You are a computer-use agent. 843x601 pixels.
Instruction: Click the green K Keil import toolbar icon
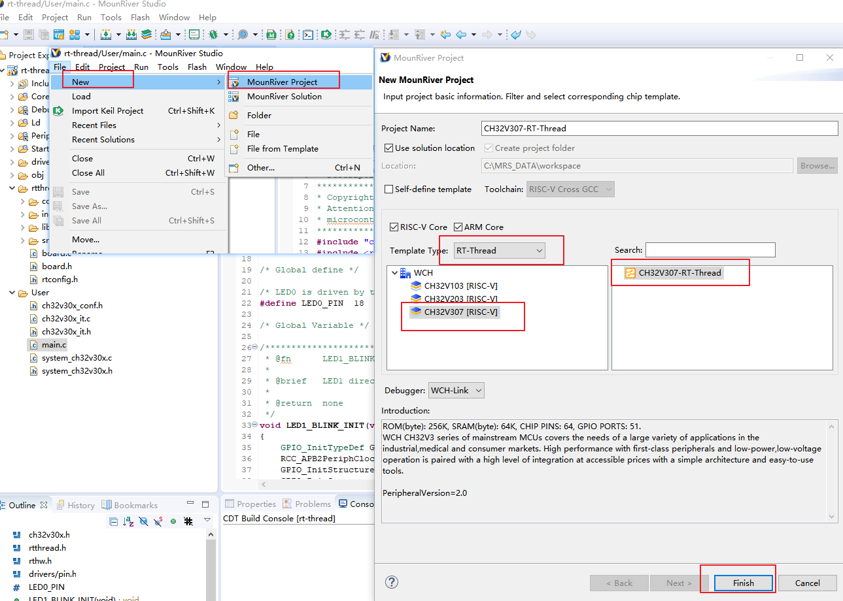coord(325,35)
